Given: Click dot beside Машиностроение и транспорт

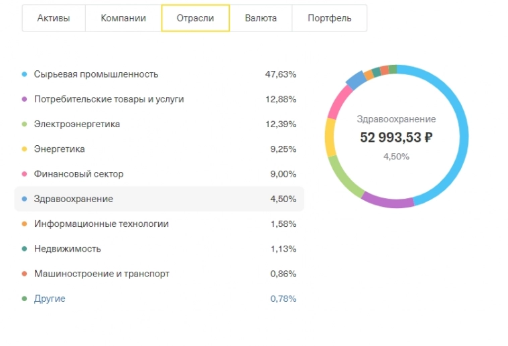Looking at the screenshot, I should tap(24, 274).
